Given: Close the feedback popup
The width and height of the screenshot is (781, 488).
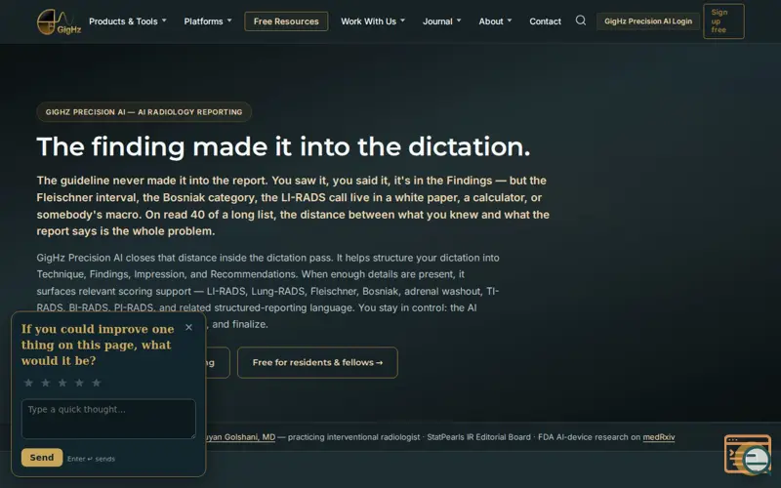Looking at the screenshot, I should [188, 327].
